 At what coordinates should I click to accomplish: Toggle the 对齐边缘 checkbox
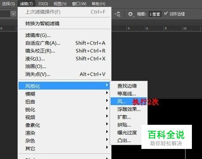(166, 14)
